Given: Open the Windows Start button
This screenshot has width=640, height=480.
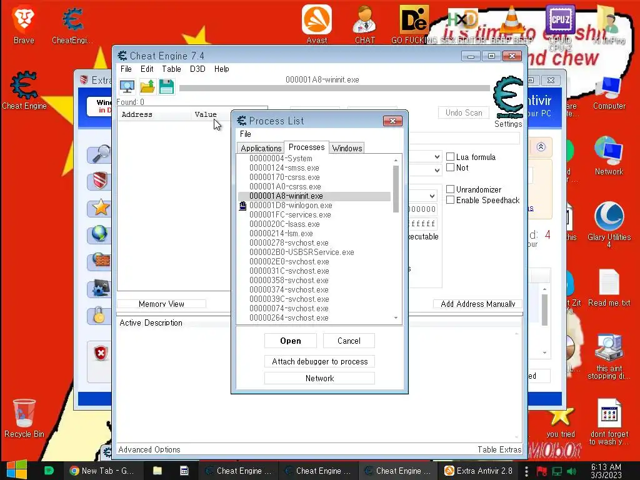Looking at the screenshot, I should click(17, 470).
